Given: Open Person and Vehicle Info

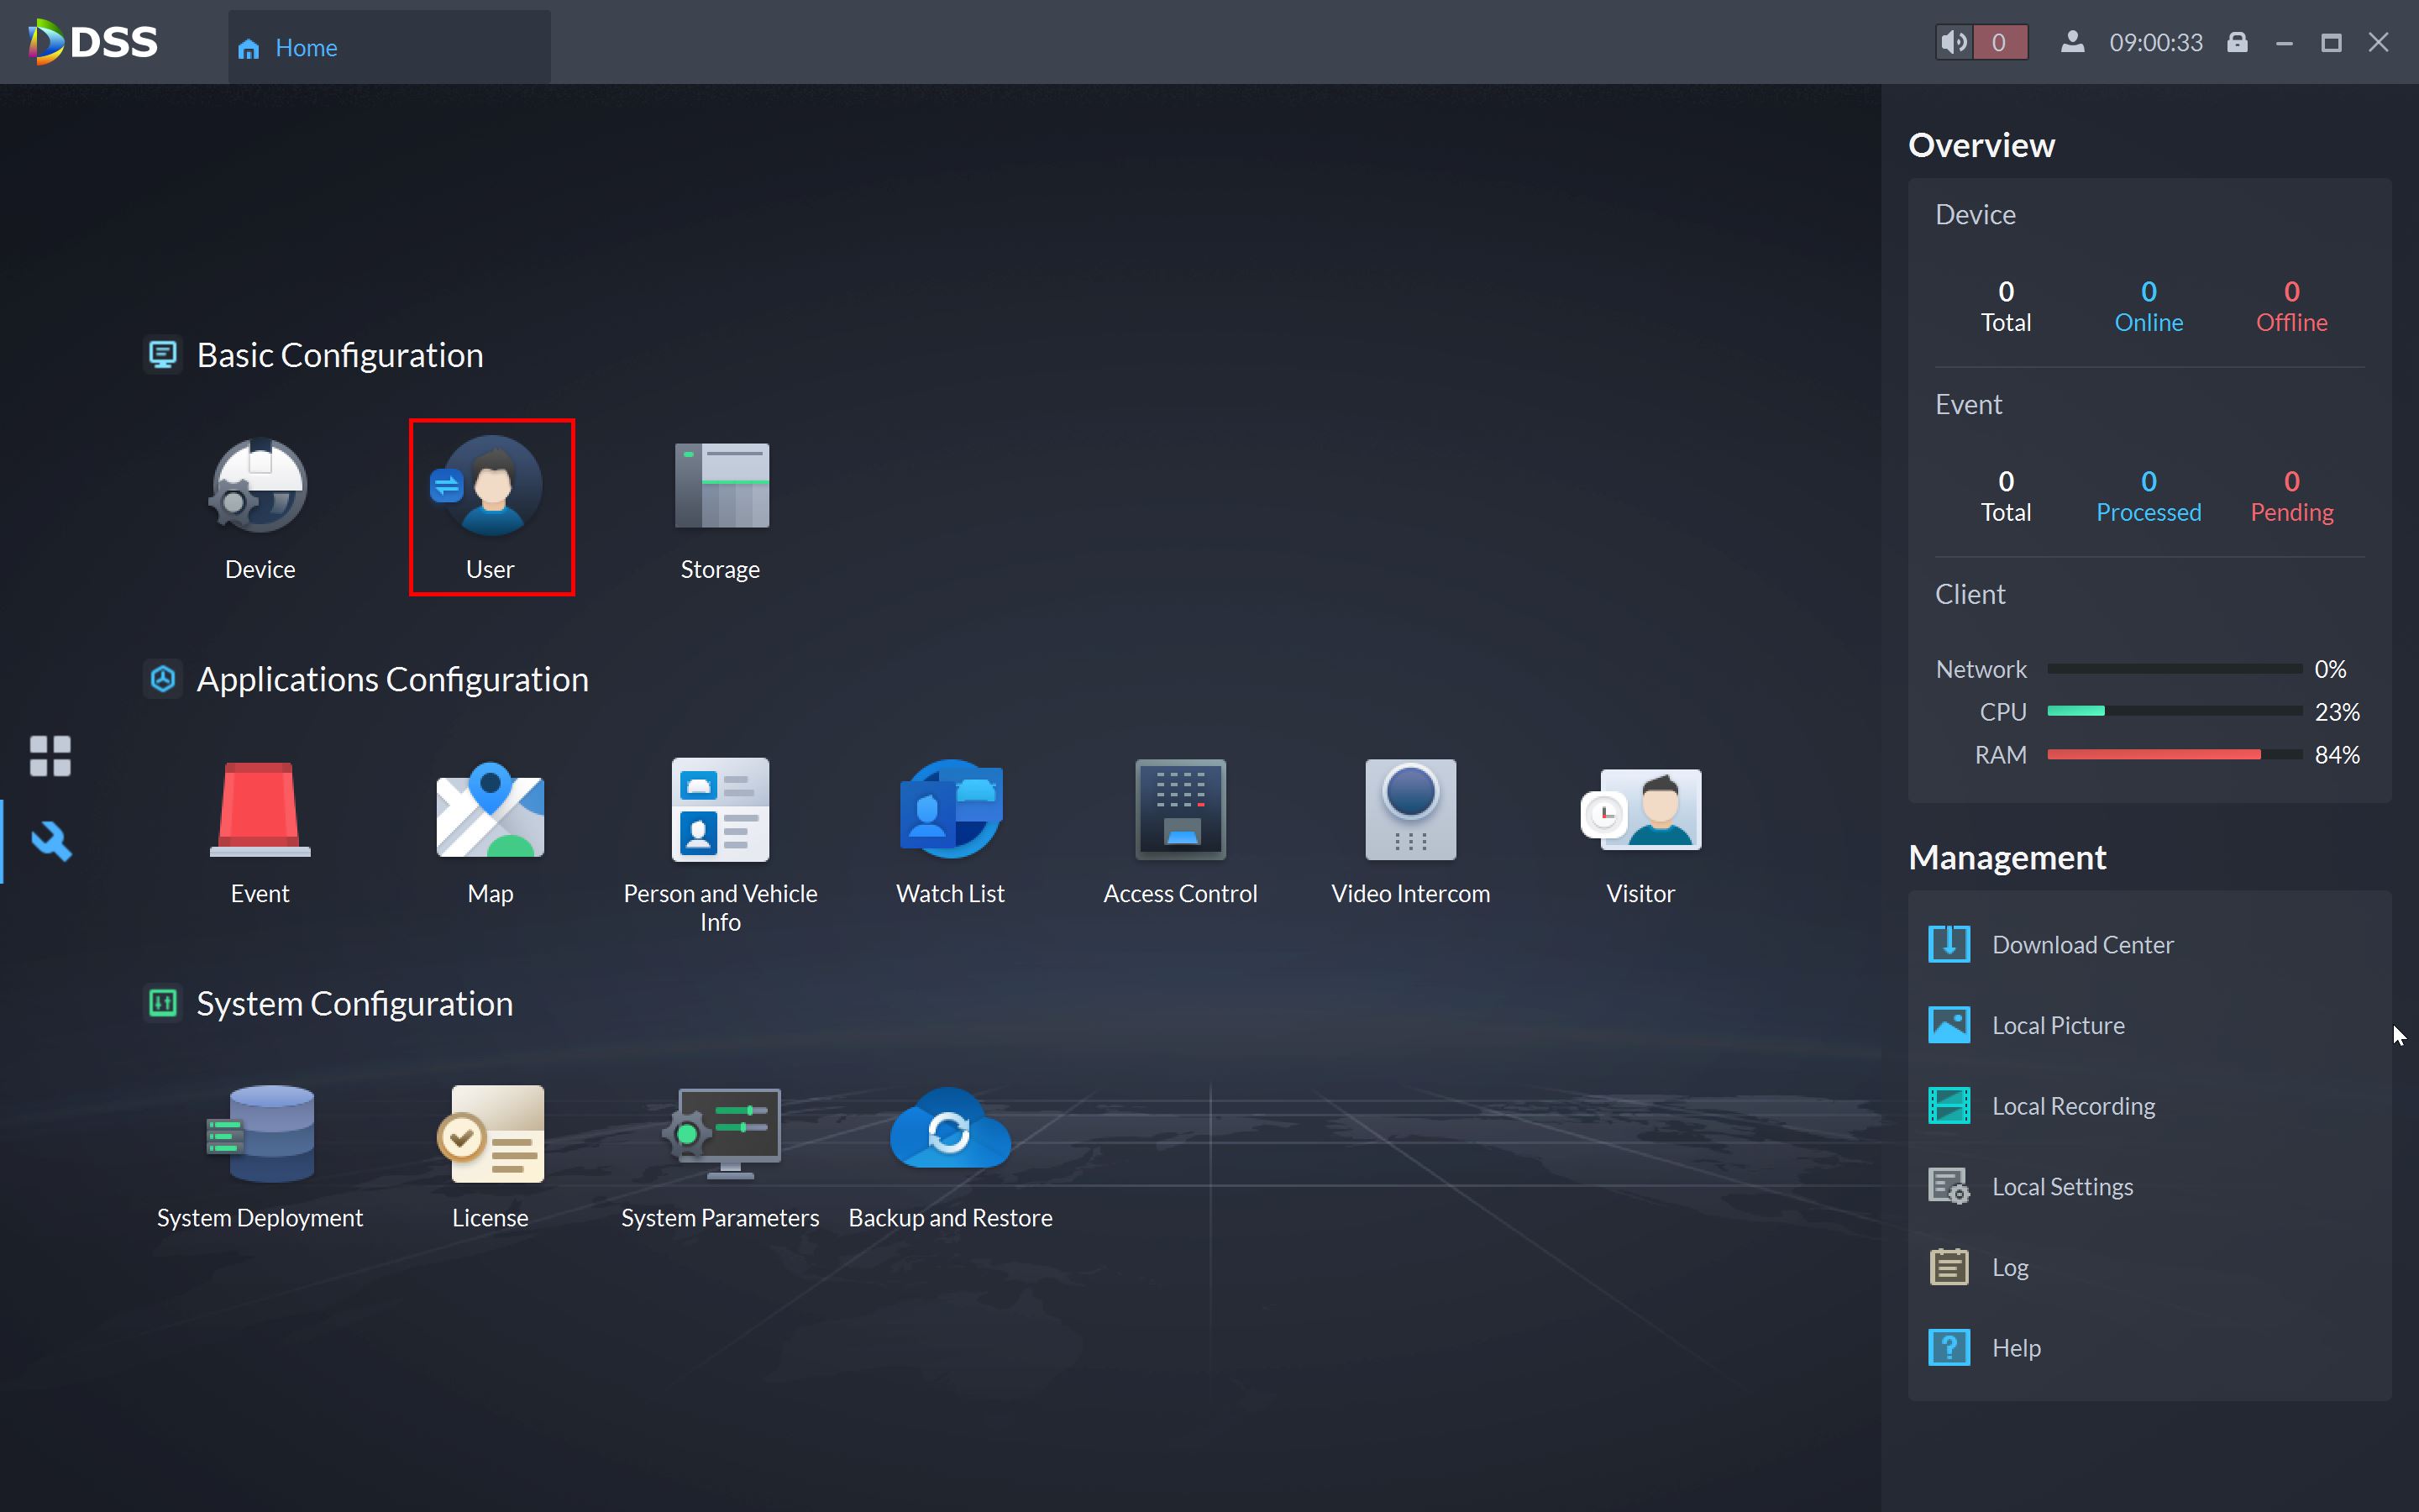Looking at the screenshot, I should point(721,811).
